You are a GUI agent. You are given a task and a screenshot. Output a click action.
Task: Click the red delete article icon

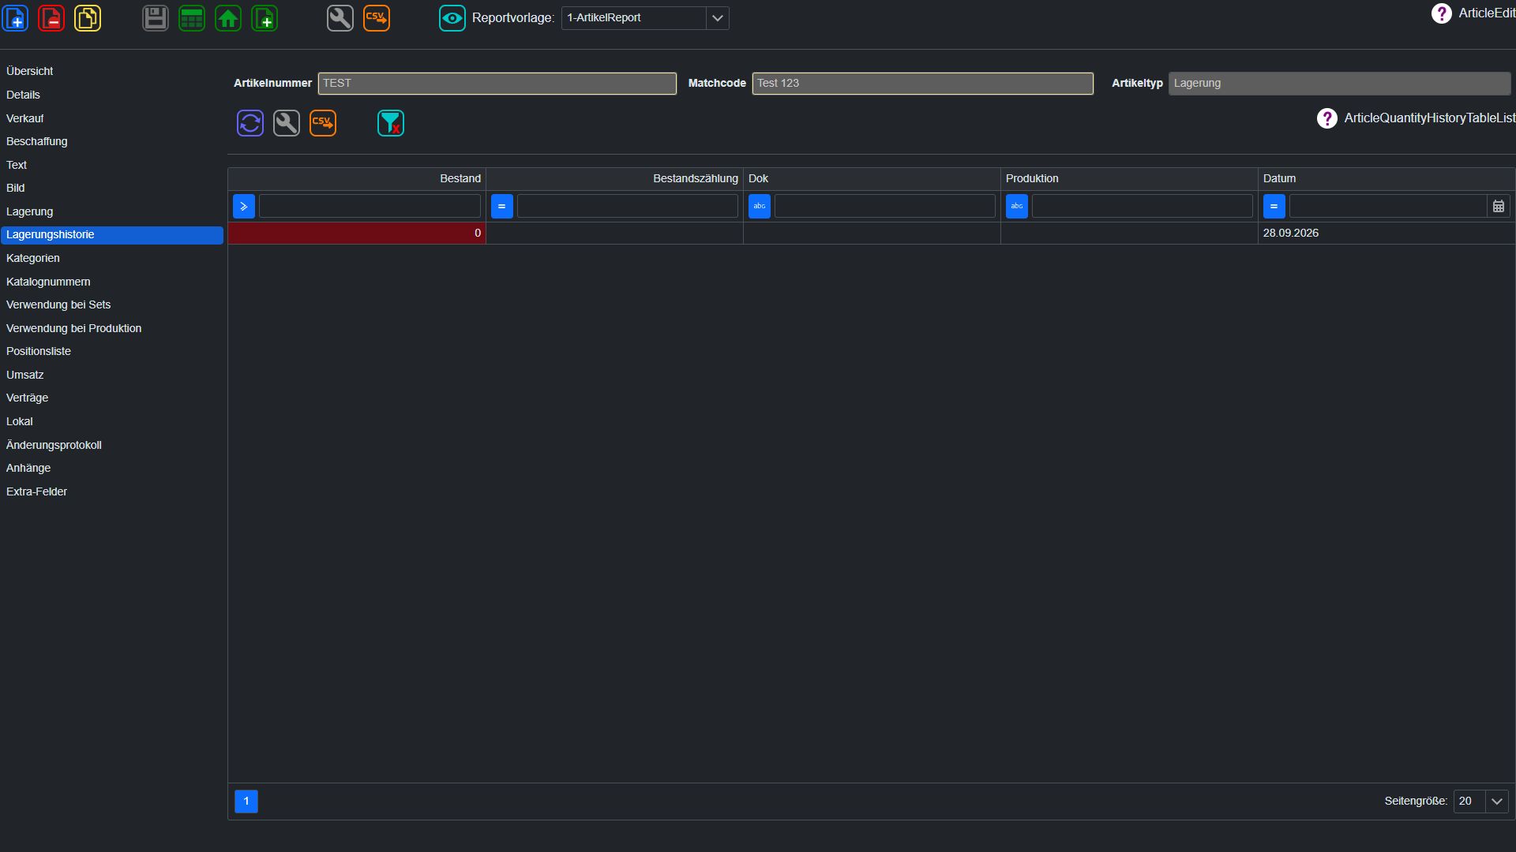pyautogui.click(x=51, y=18)
